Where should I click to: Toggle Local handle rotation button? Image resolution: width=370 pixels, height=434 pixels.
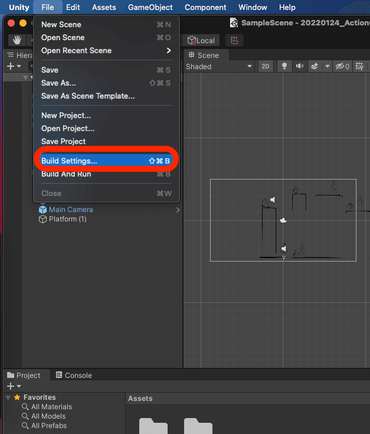(x=201, y=40)
